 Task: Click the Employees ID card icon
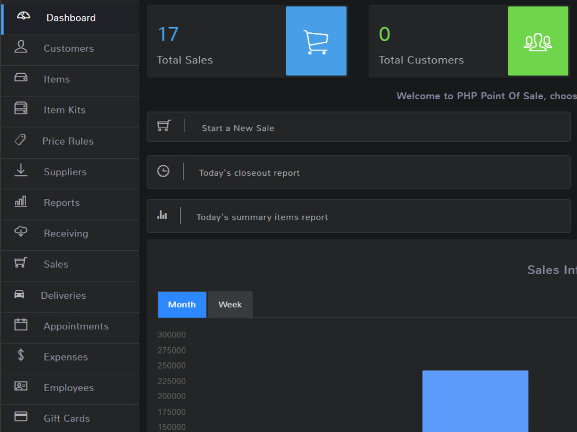21,386
